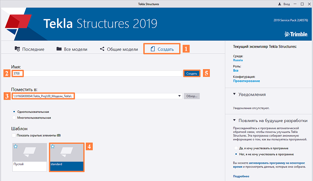
Task: Close the Tekla Structures window
Action: 309,4
